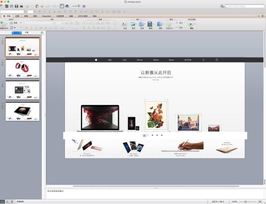Select the first carousel dot on the slide

click(148, 135)
